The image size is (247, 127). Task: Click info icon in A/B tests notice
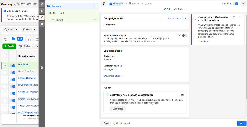(x=107, y=95)
